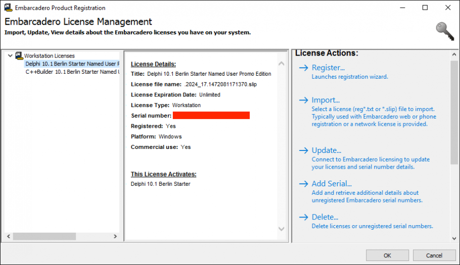Image resolution: width=460 pixels, height=265 pixels.
Task: Click the arrow icon beside Delete
Action: click(304, 217)
